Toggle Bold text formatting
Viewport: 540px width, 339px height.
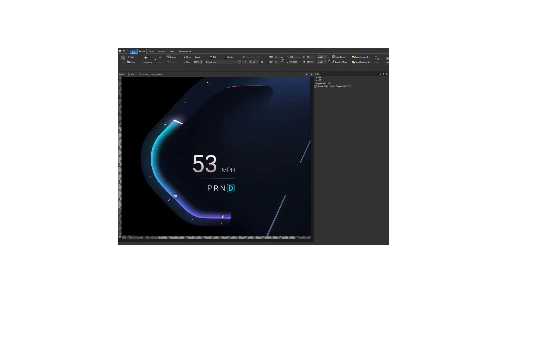[x=262, y=62]
